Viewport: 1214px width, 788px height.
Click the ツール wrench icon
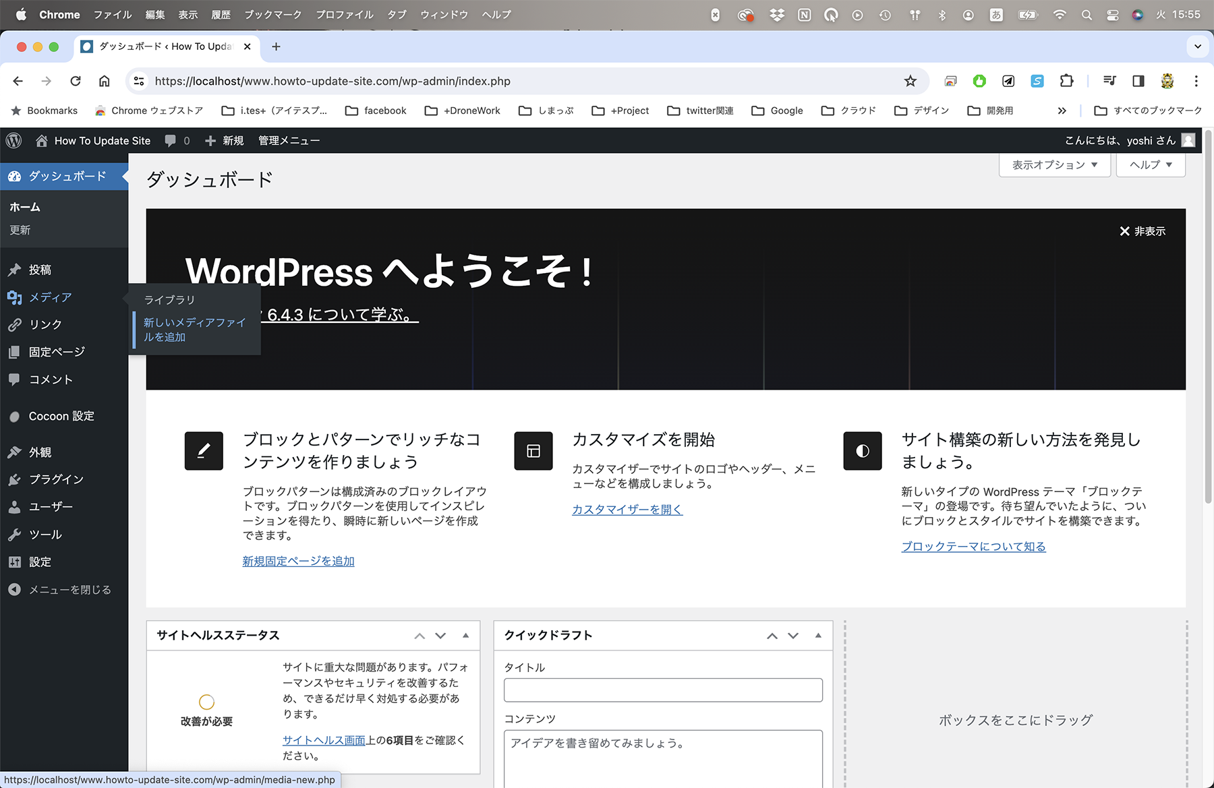pyautogui.click(x=14, y=535)
